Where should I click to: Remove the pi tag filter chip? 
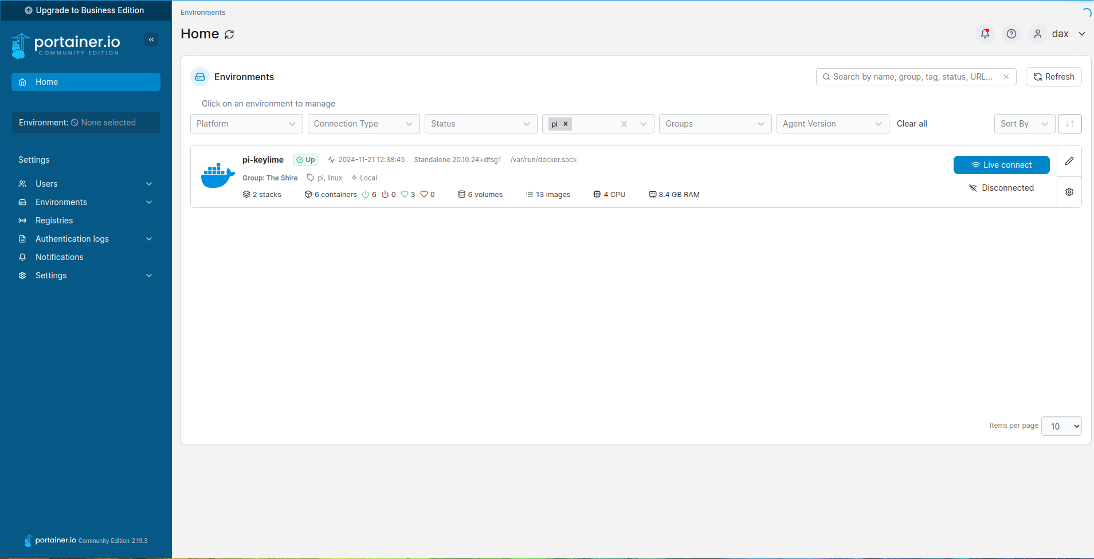coord(566,124)
